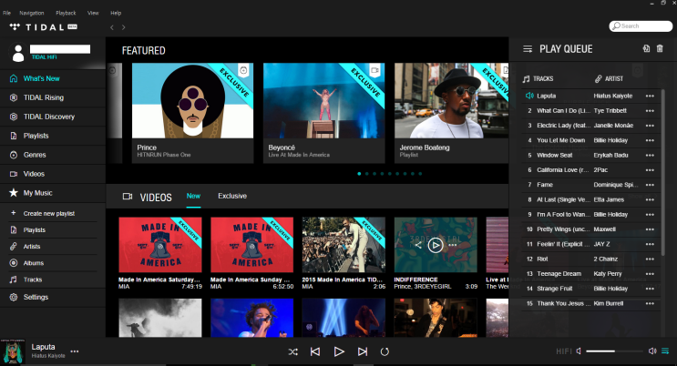Click the TIDAL logo
The width and height of the screenshot is (677, 366).
[x=43, y=27]
